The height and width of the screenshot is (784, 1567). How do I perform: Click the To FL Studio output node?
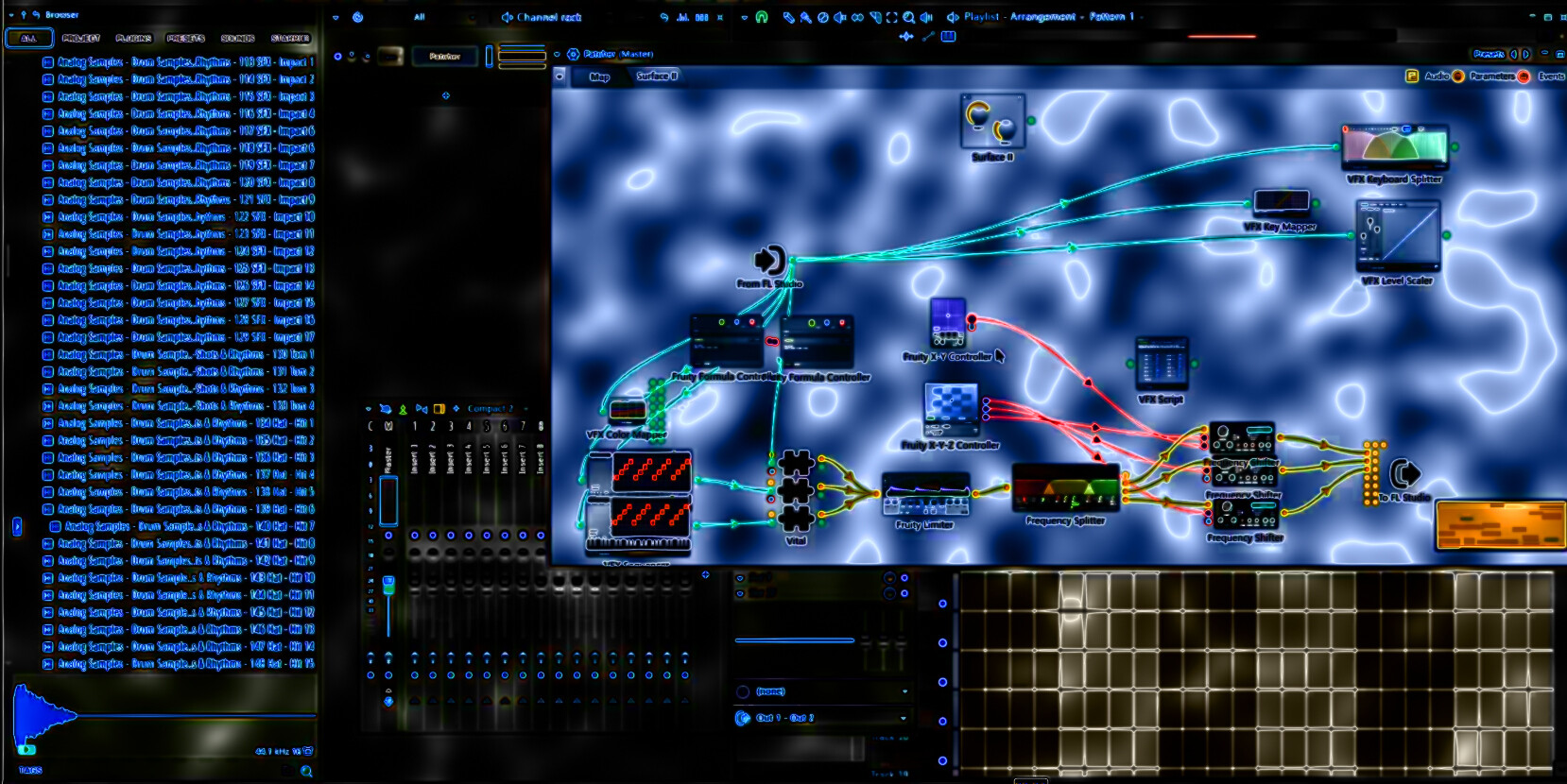[x=1404, y=473]
